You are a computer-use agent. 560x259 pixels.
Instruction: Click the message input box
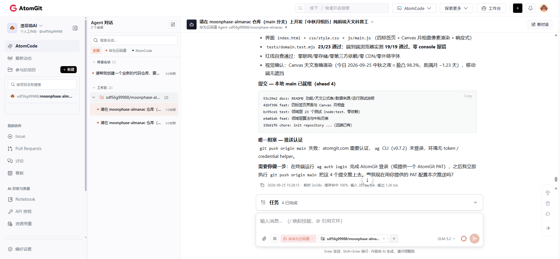click(370, 221)
